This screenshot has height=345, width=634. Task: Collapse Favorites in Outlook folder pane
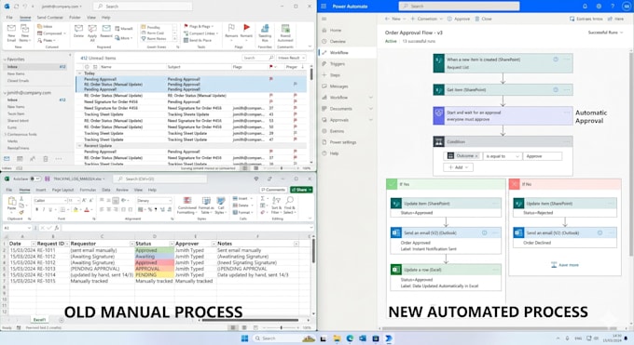(5, 60)
